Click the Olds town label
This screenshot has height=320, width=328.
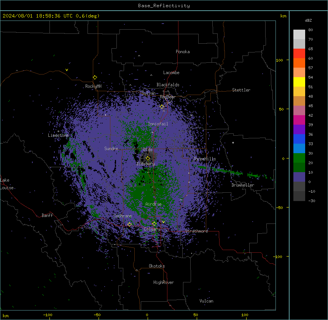(148, 150)
